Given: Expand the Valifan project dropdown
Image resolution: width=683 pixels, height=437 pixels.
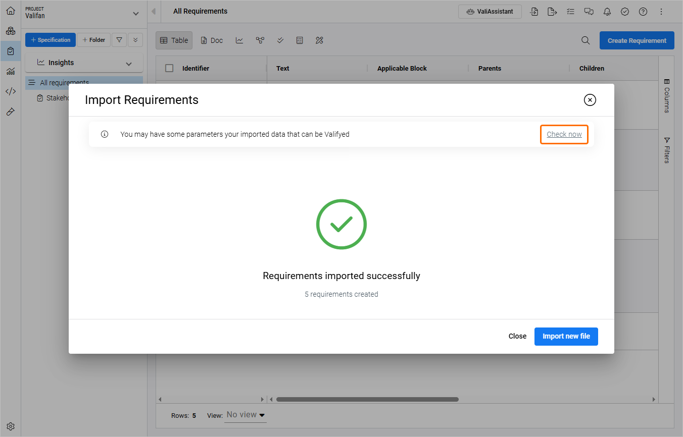Looking at the screenshot, I should pyautogui.click(x=135, y=14).
